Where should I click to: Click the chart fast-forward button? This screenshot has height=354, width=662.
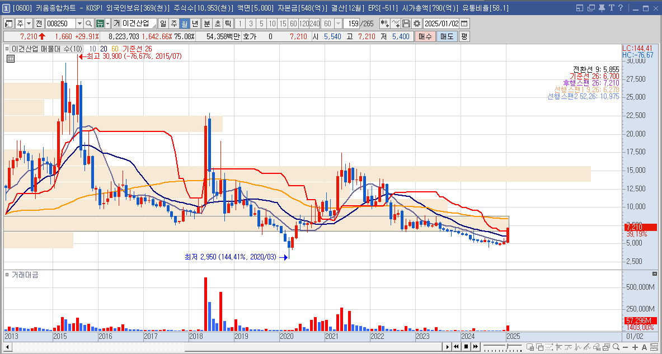coord(476,347)
